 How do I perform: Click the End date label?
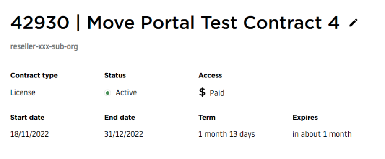tap(120, 118)
